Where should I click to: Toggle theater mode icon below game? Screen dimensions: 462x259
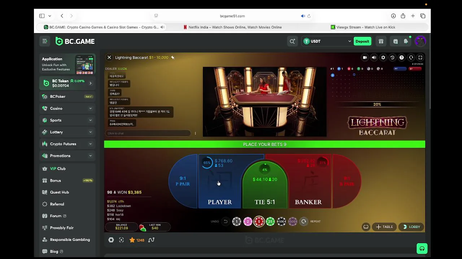click(121, 240)
